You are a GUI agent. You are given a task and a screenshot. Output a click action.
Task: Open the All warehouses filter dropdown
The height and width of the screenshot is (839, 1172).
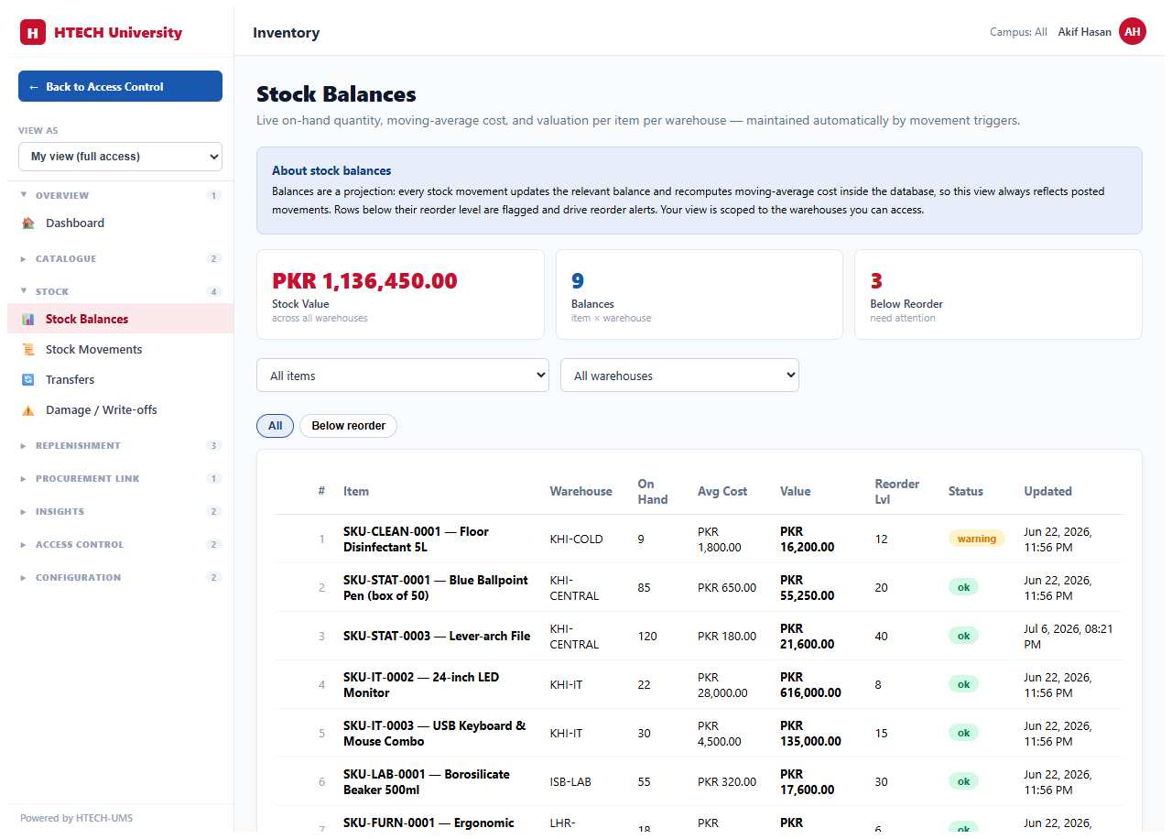pyautogui.click(x=679, y=375)
